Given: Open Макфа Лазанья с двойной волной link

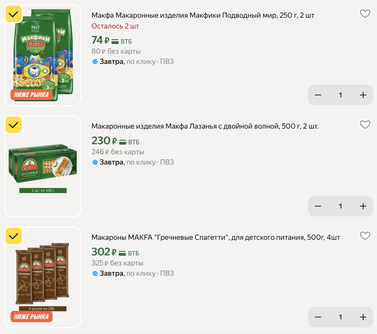Looking at the screenshot, I should click(x=205, y=126).
